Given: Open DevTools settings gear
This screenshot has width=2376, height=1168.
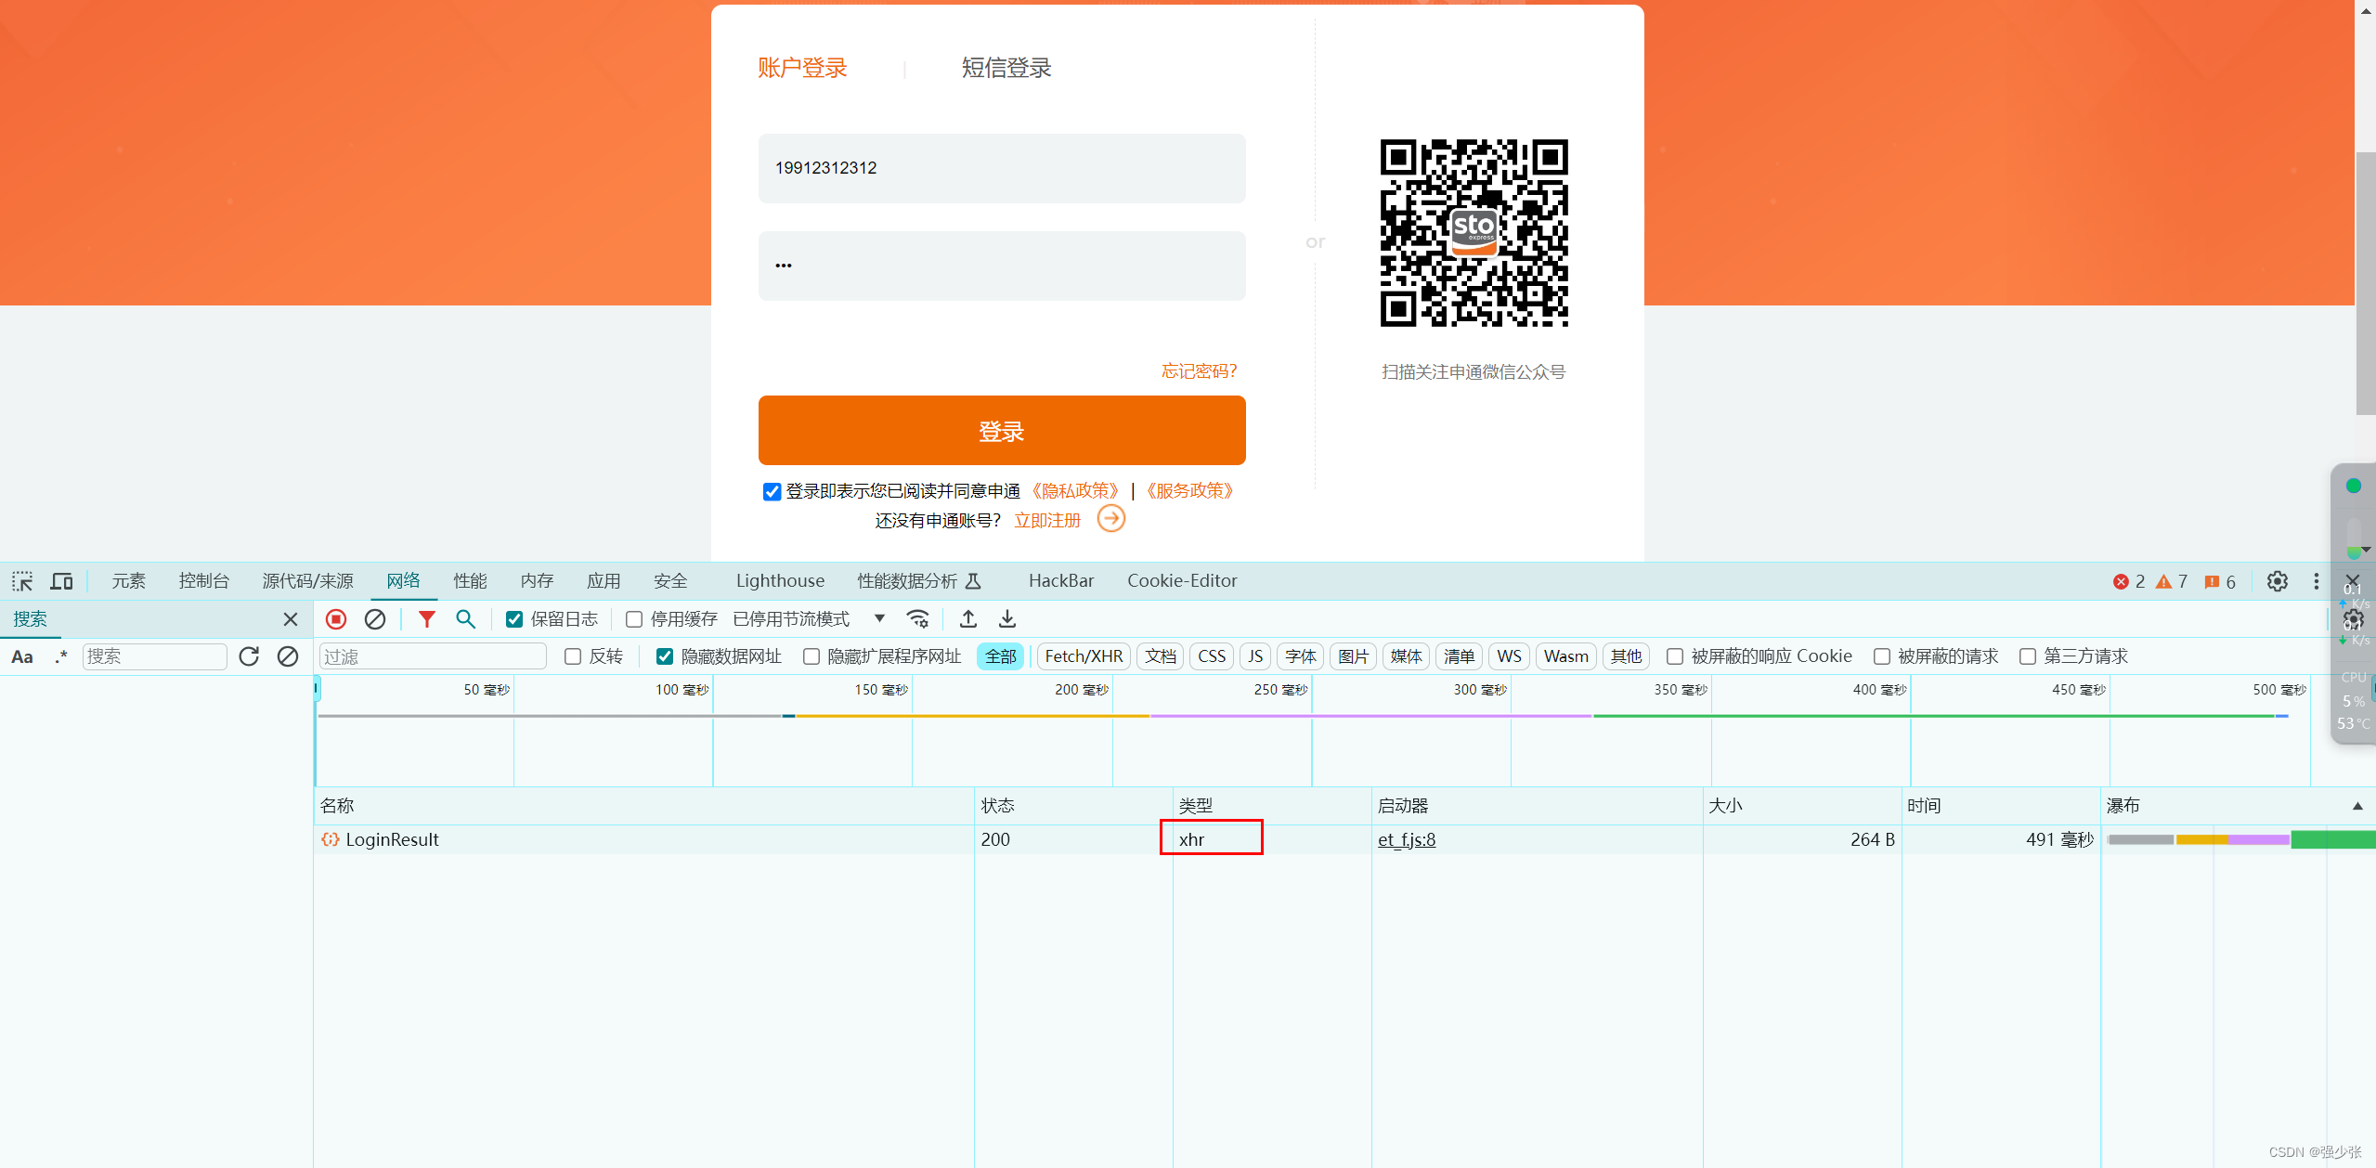Looking at the screenshot, I should [x=2277, y=581].
